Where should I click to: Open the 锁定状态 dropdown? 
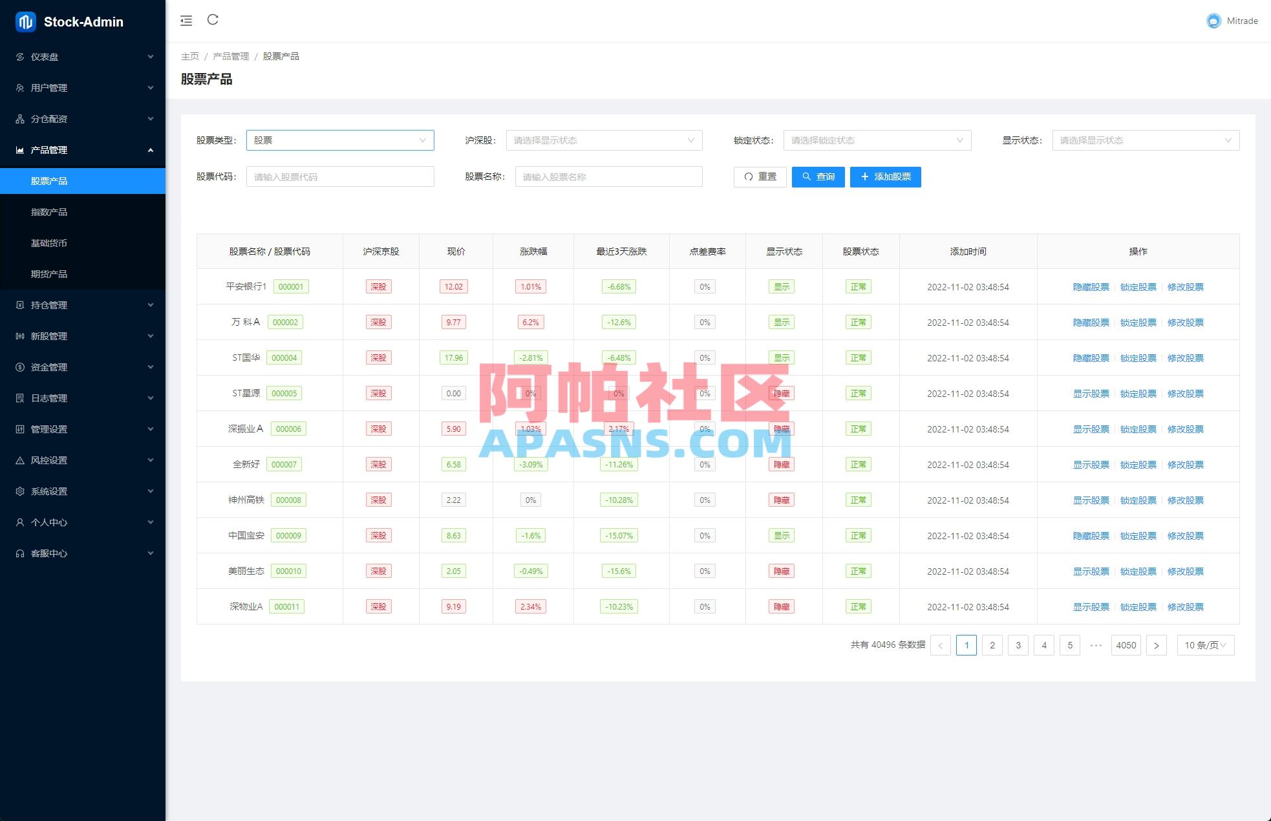coord(877,140)
